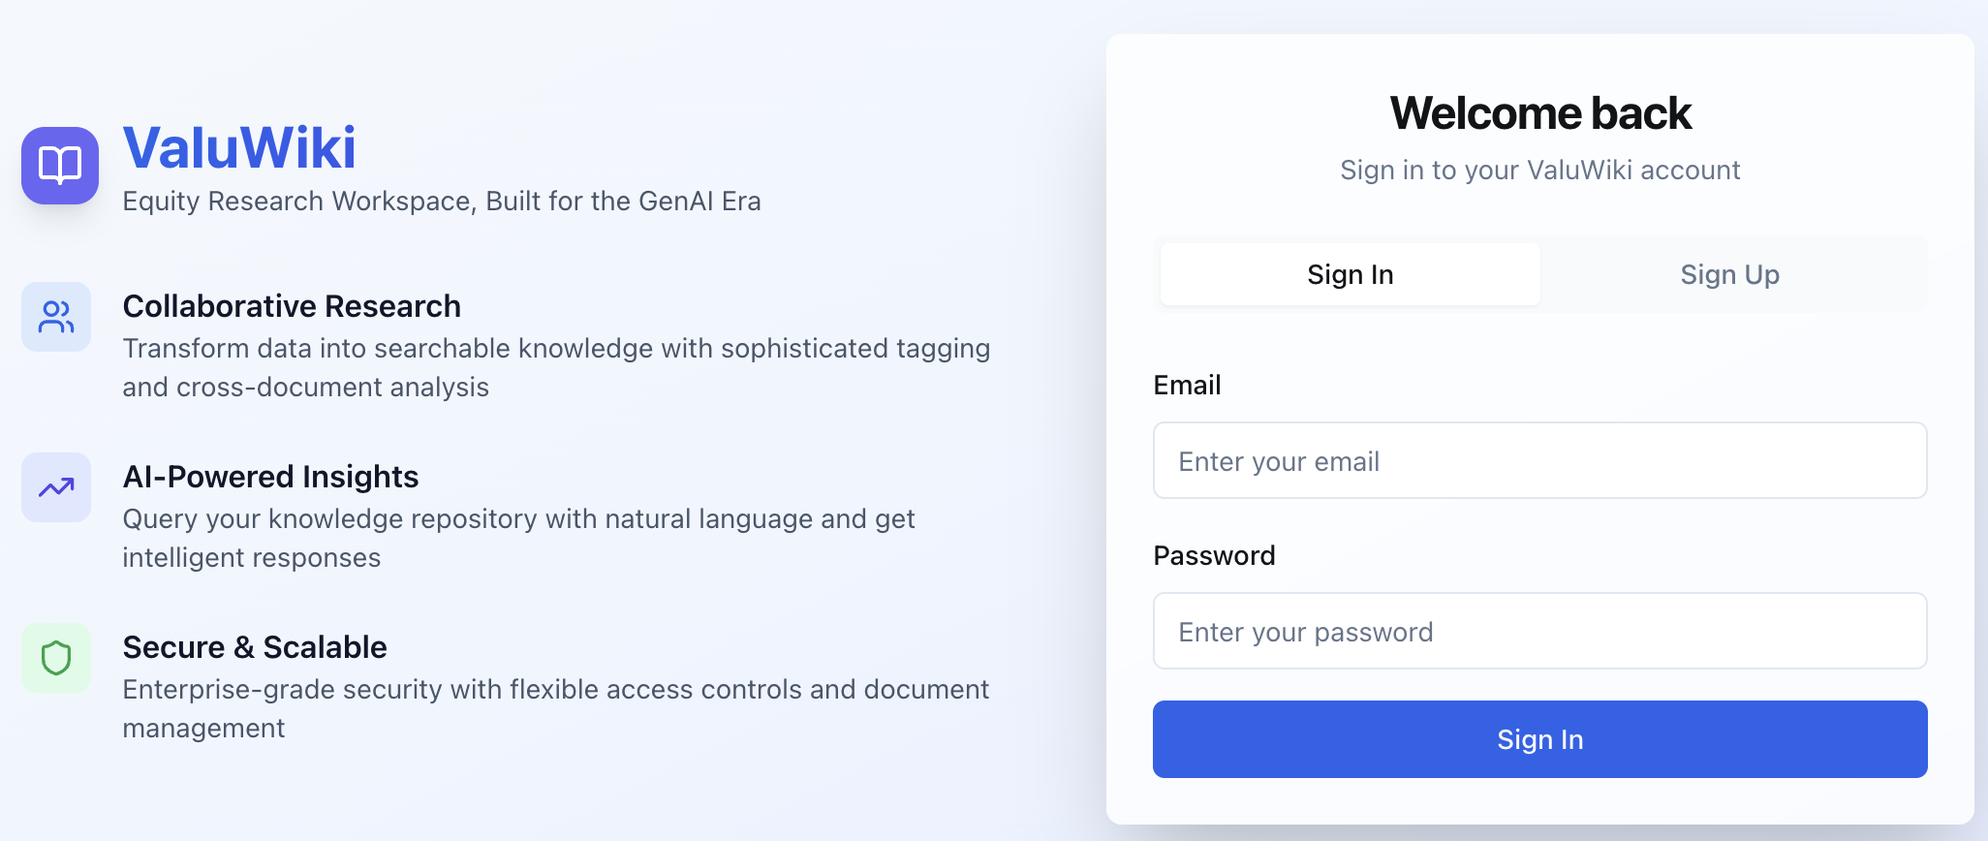Screen dimensions: 1988x841
Task: Select the Sign In tab
Action: pos(1351,274)
